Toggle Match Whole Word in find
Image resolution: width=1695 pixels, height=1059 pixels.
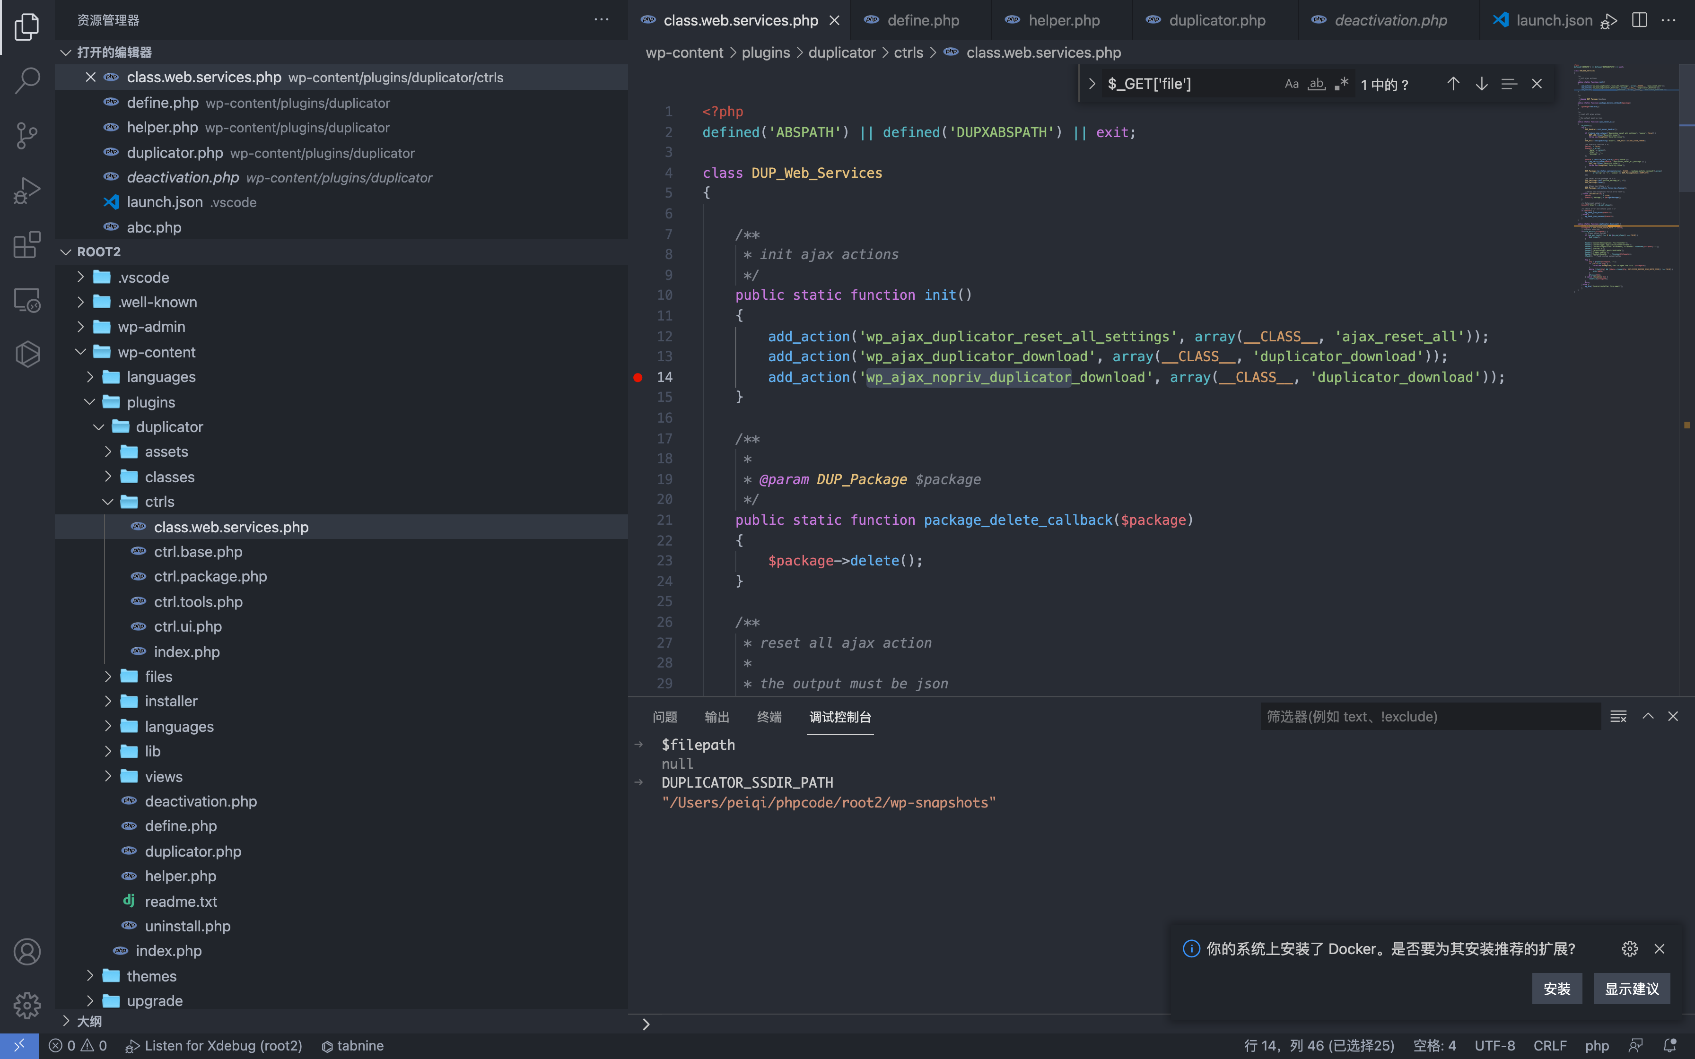point(1317,84)
